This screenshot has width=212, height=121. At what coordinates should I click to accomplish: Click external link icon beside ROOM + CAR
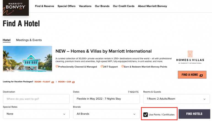(74, 82)
